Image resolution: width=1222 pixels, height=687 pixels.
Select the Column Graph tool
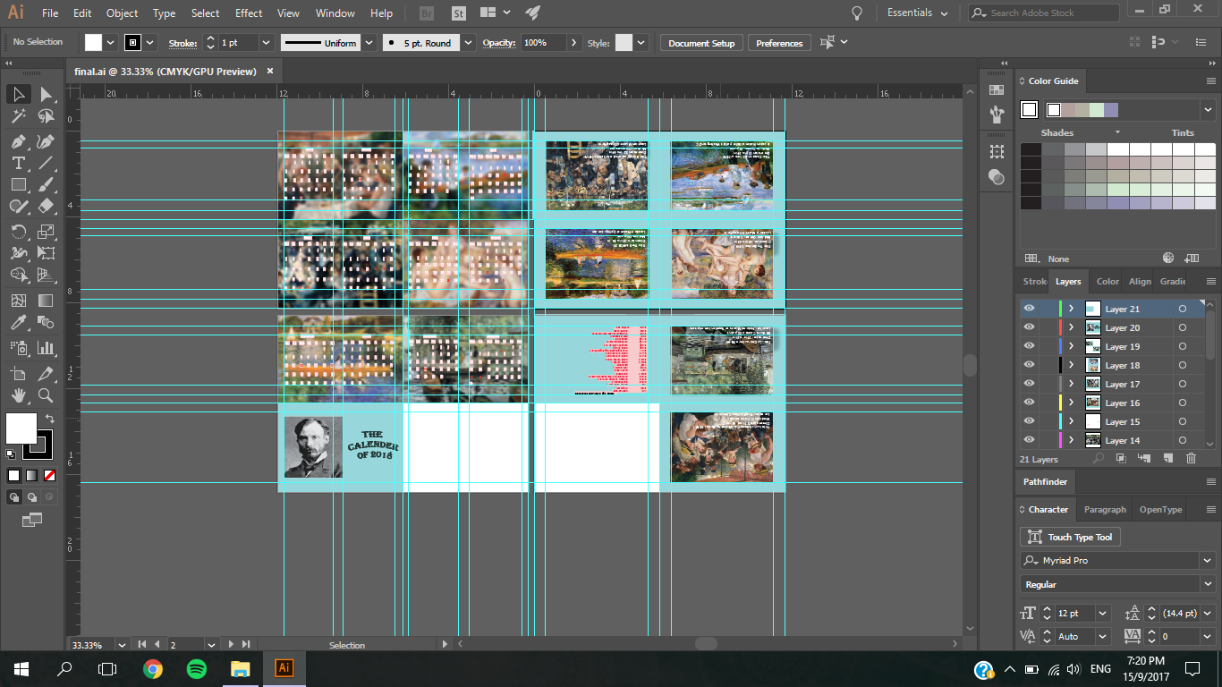(x=46, y=348)
